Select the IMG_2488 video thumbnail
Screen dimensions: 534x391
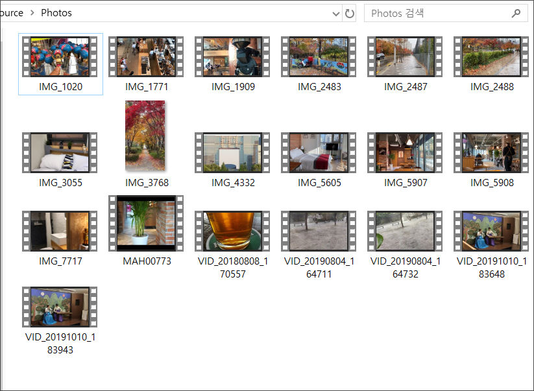pos(491,57)
